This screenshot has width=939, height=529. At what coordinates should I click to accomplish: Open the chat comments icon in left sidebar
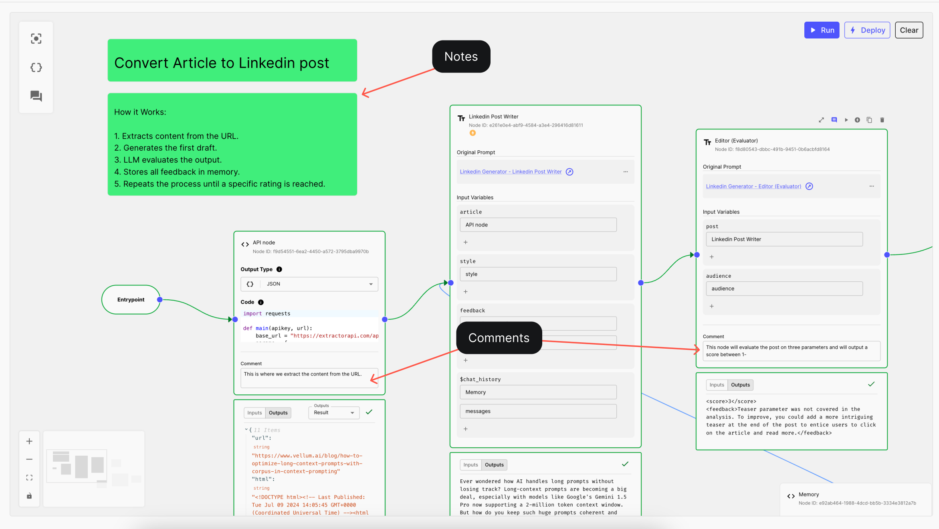coord(36,96)
